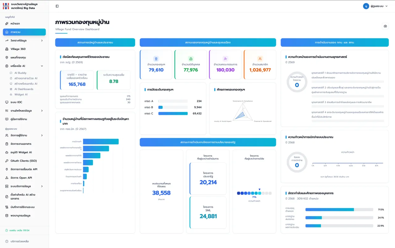Click the Village 360 building icon
395x248 pixels.
(x=7, y=49)
